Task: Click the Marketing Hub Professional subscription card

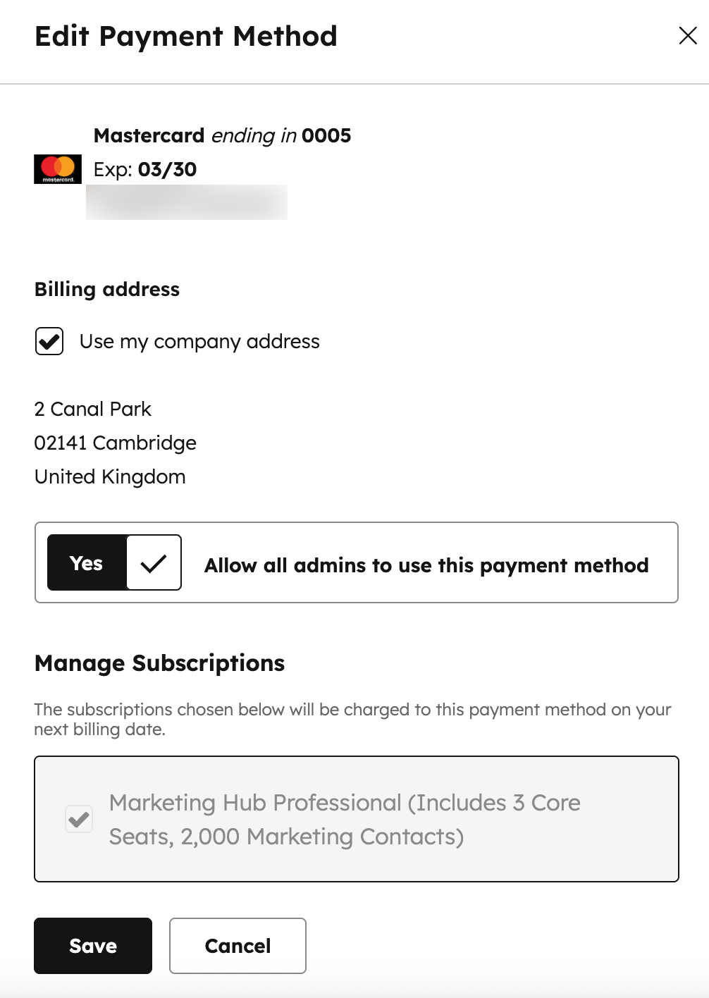Action: (x=355, y=818)
